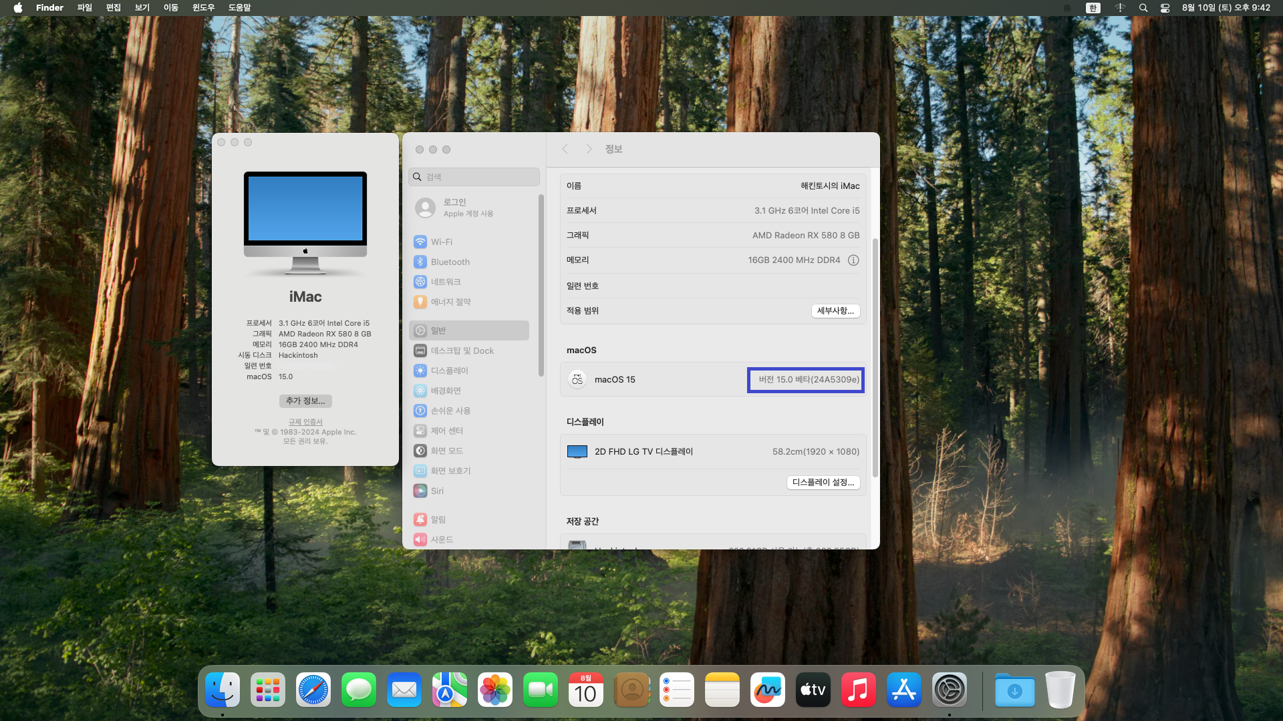Click the settings 검색 search field
This screenshot has height=721, width=1283.
[x=474, y=177]
